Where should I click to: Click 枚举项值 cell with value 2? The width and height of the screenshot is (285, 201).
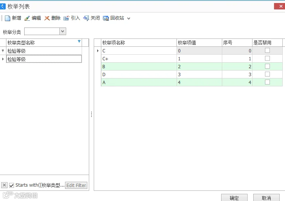[x=200, y=67]
